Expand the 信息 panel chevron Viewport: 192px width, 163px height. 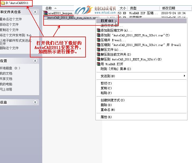coord(35,102)
